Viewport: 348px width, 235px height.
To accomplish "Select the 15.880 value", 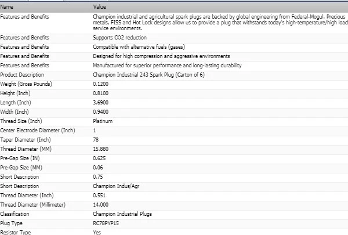I will 100,149.
